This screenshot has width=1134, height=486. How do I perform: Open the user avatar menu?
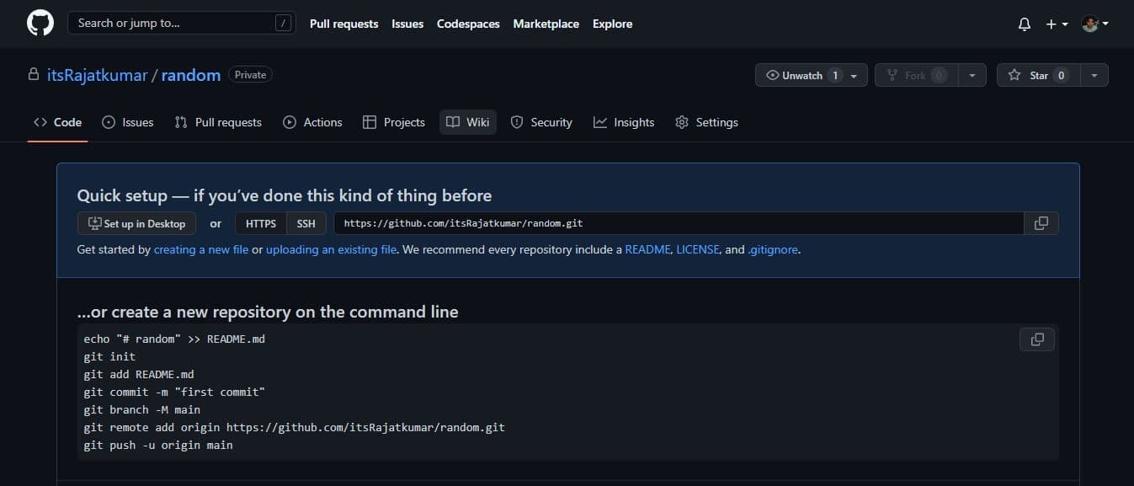(1094, 24)
